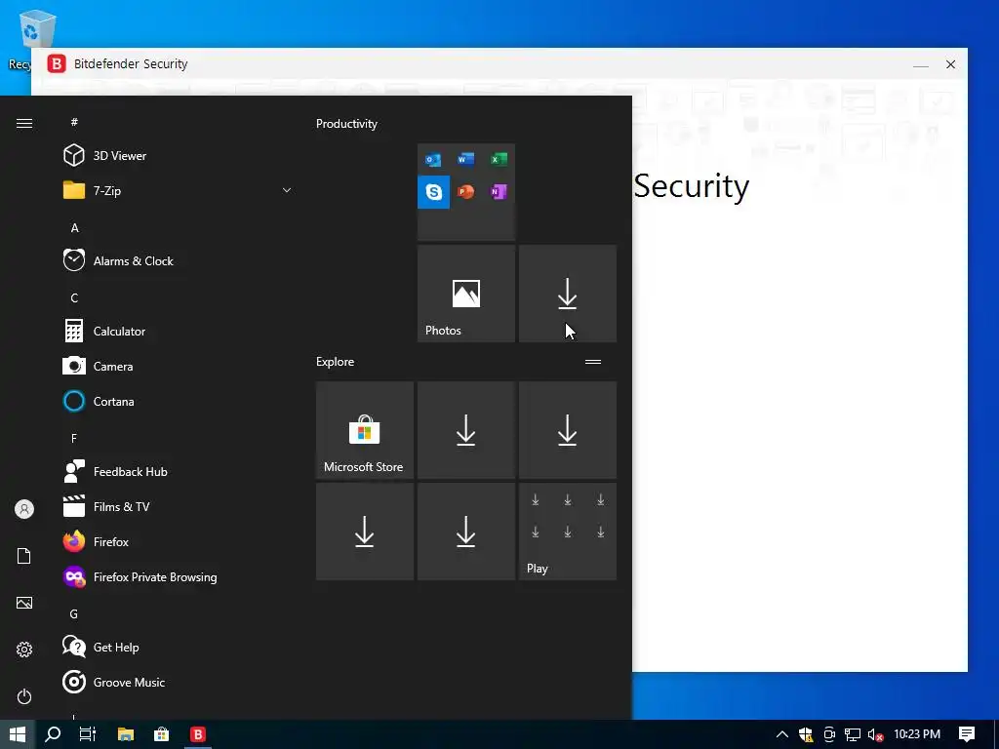Screen dimensions: 999x749
Task: Jump to the # letter header
Action: point(74,122)
